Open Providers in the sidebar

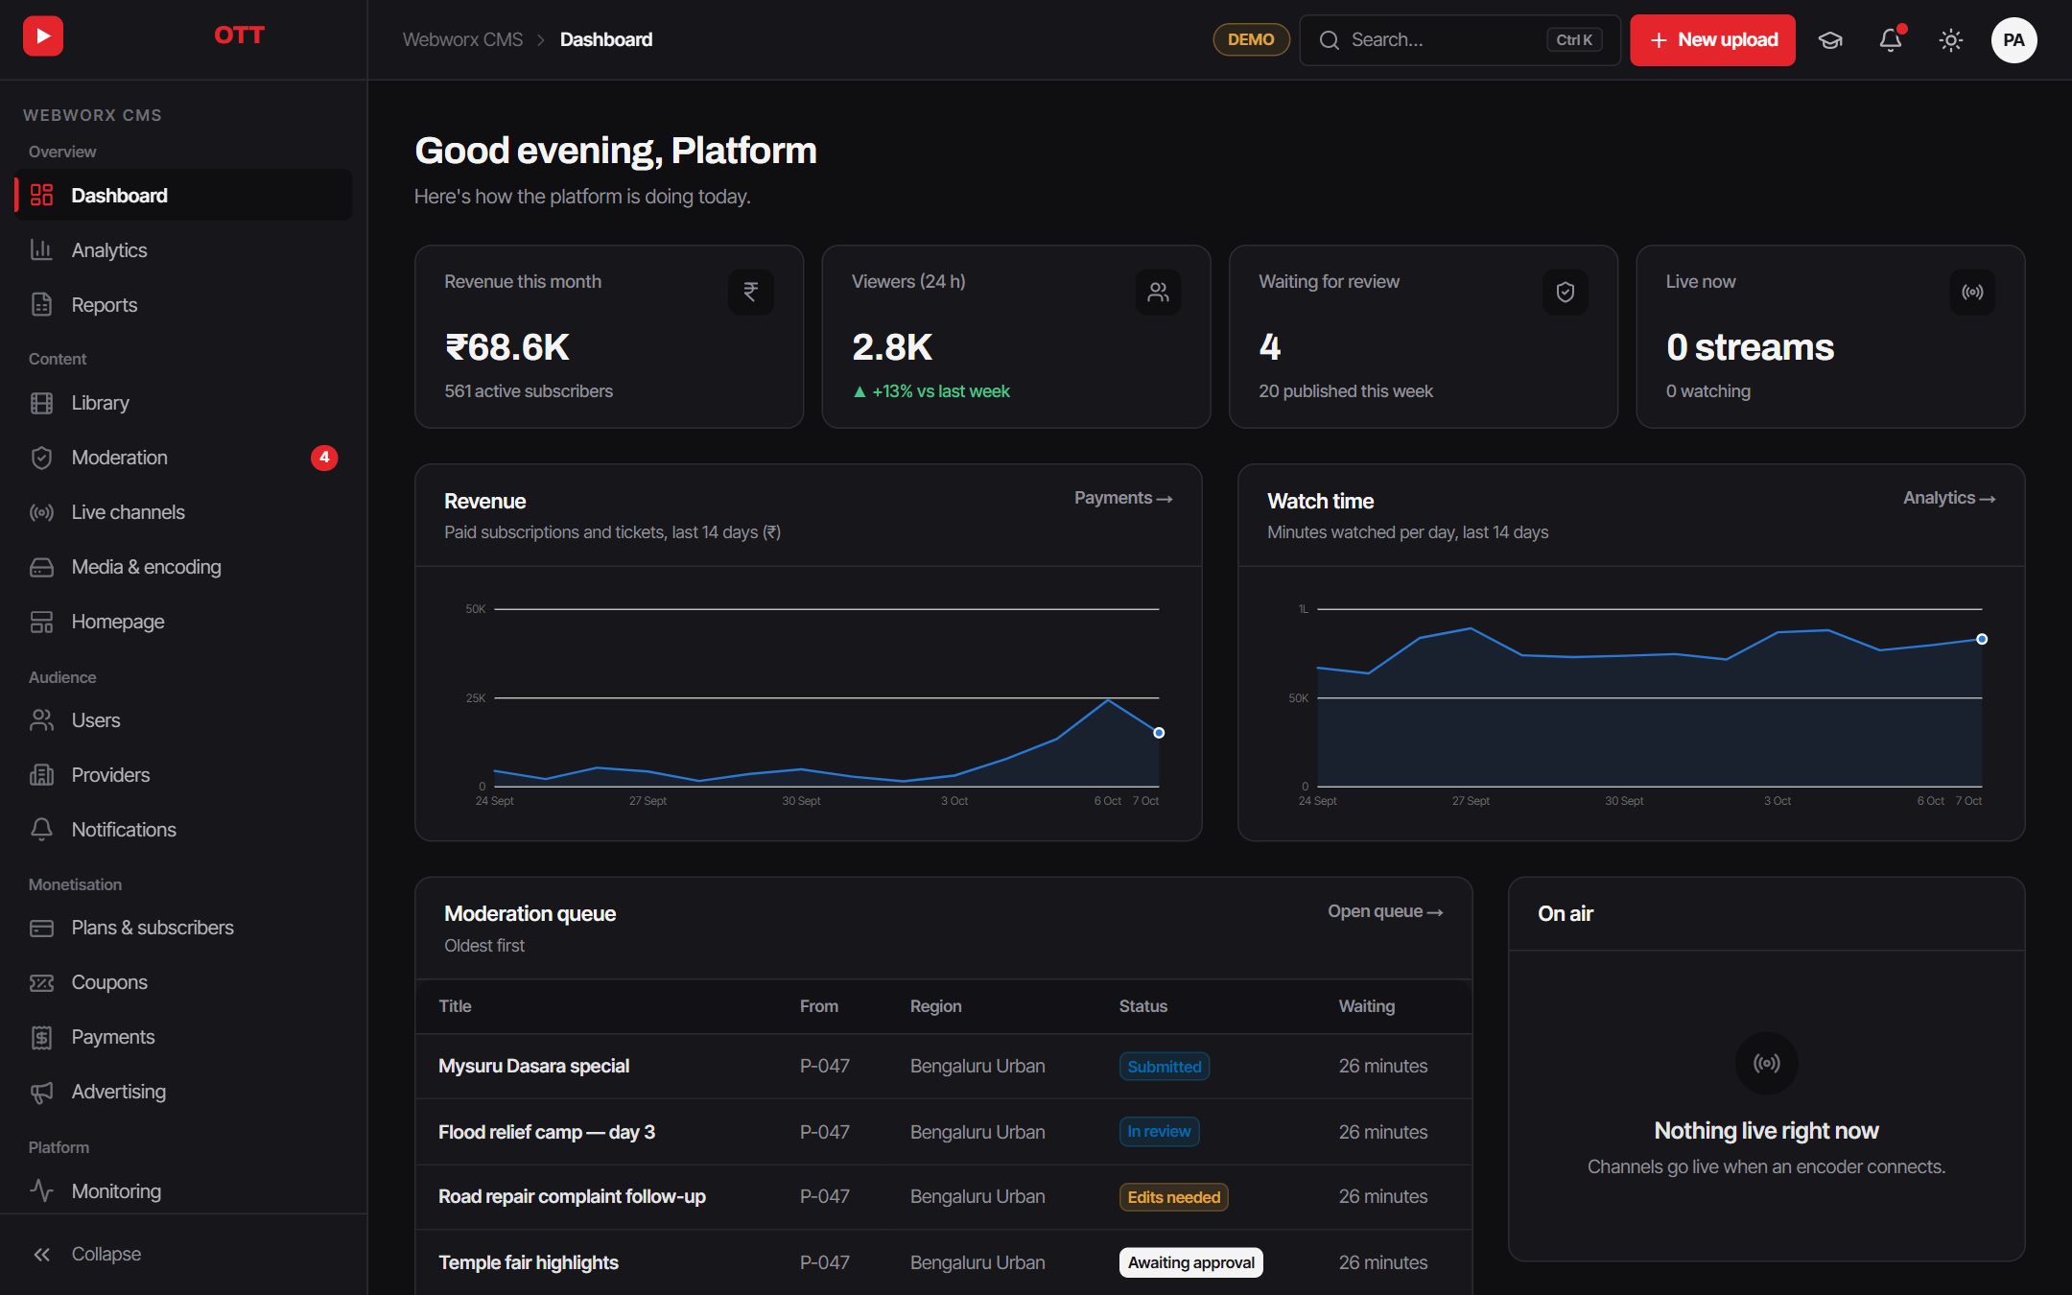(183, 775)
